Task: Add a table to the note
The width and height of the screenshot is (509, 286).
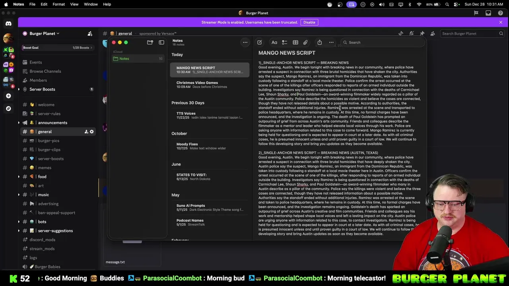Action: pos(295,43)
